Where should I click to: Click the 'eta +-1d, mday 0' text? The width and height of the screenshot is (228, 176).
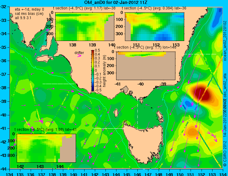click(29, 9)
